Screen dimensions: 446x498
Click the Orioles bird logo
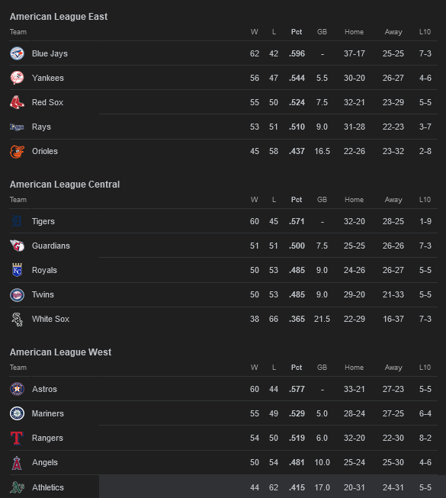(x=17, y=152)
